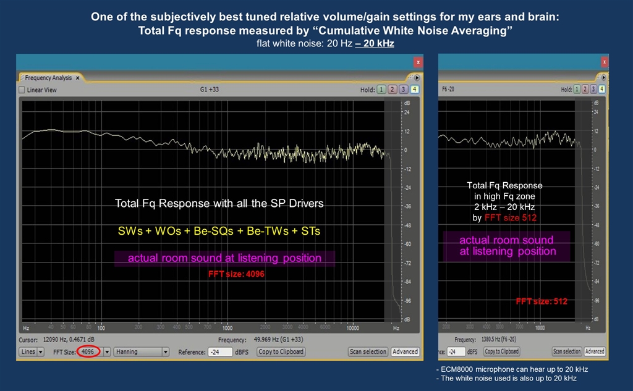Click Scan selection in left window
This screenshot has height=391, width=633.
tap(368, 352)
